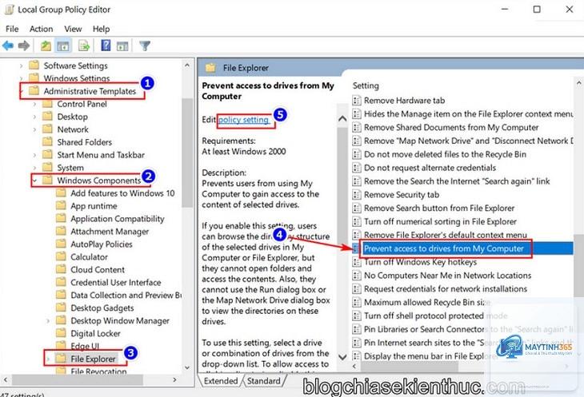Select Attachment Manager in the tree
This screenshot has height=397, width=584.
click(x=110, y=231)
